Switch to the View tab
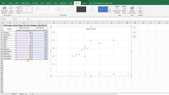Image resolution: width=169 pixels, height=95 pixels. pyautogui.click(x=55, y=3)
